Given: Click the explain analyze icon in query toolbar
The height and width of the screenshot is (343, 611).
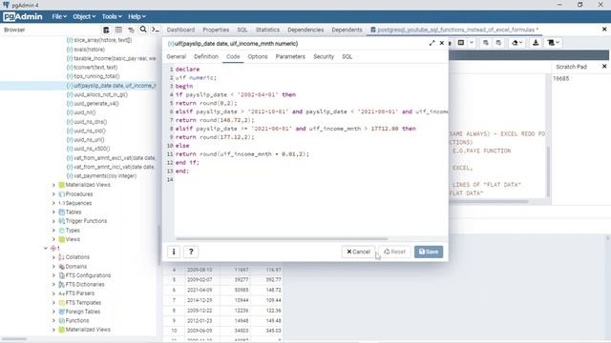Looking at the screenshot, I should 461,43.
